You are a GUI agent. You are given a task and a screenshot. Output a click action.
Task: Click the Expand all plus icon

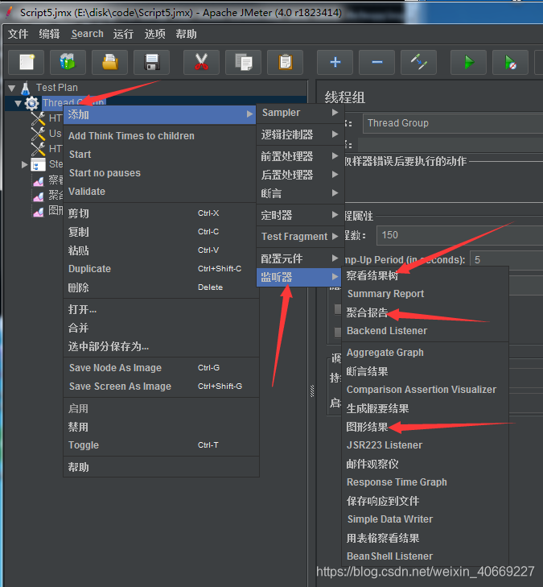[335, 62]
